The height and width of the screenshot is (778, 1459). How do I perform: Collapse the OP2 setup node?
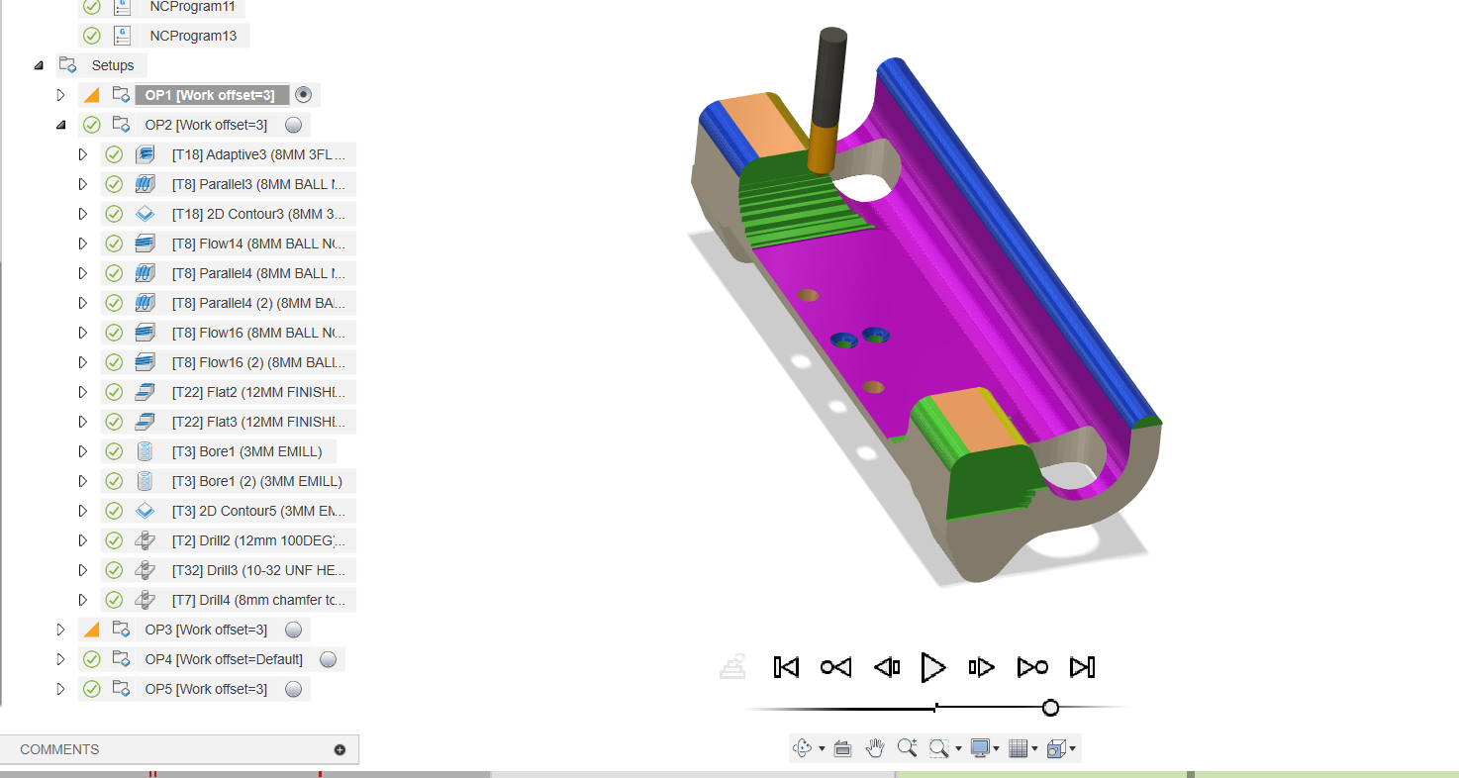click(x=60, y=125)
